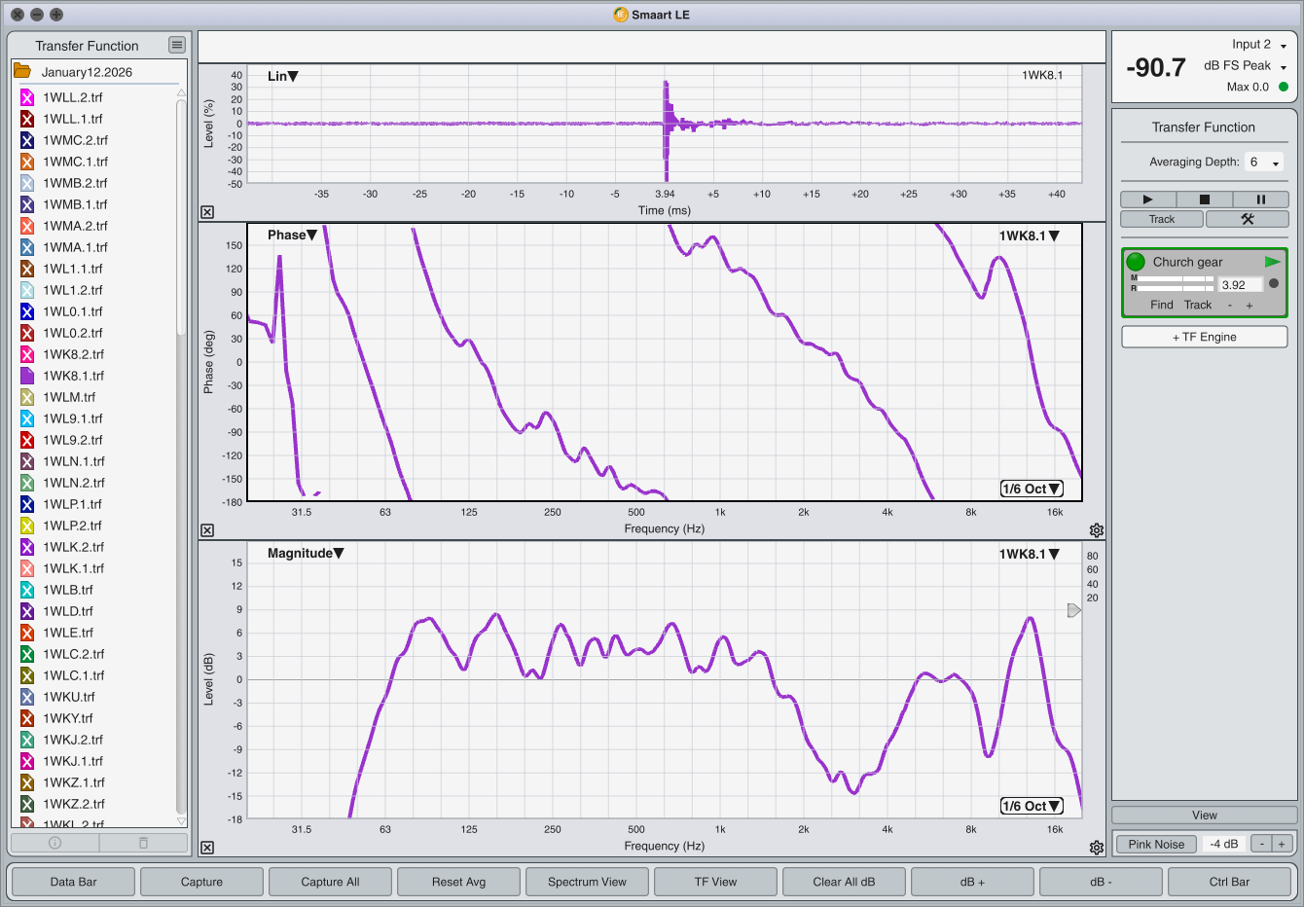The height and width of the screenshot is (907, 1304).
Task: Switch to TF View
Action: [715, 882]
